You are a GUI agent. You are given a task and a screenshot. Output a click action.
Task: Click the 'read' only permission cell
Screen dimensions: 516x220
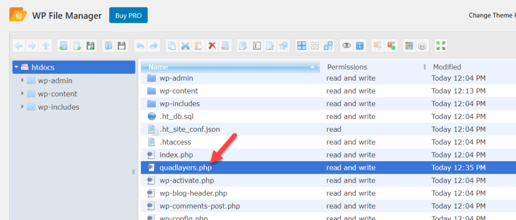point(334,129)
